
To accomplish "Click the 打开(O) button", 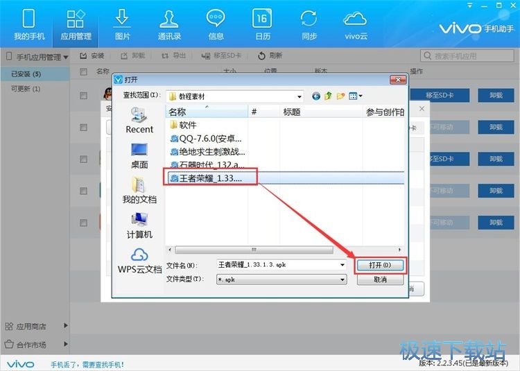I will (380, 265).
